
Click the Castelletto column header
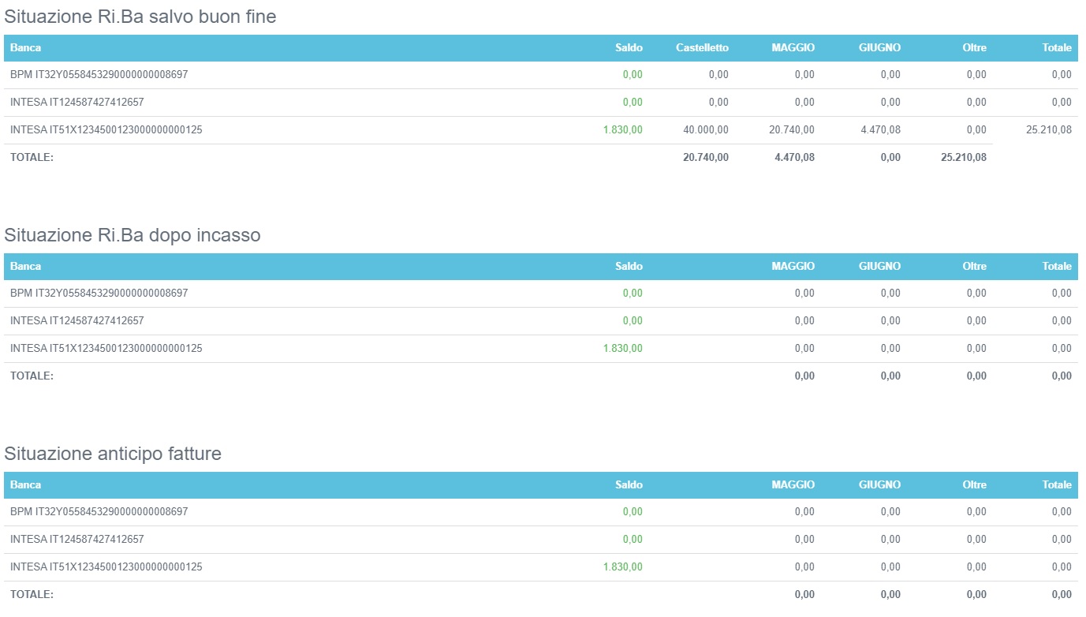701,48
